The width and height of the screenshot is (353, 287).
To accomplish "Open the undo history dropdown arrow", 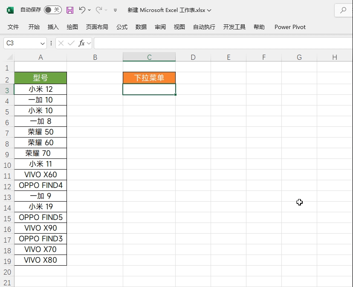I will pos(90,10).
